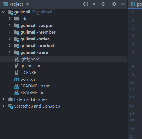The height and width of the screenshot is (139, 142).
Task: Click line number 1 in gutter
Action: pos(133,13)
